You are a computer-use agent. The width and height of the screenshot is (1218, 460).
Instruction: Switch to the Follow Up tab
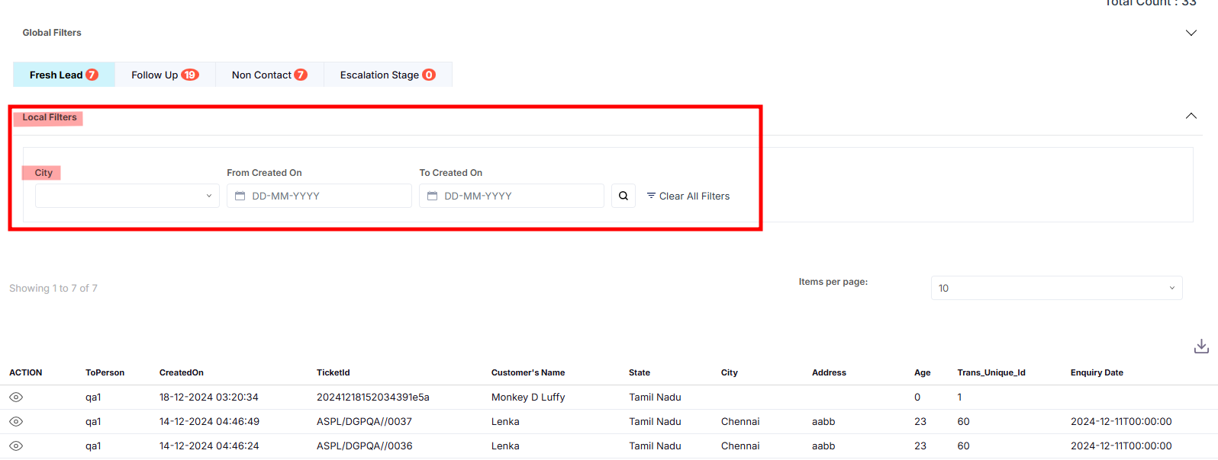click(165, 75)
